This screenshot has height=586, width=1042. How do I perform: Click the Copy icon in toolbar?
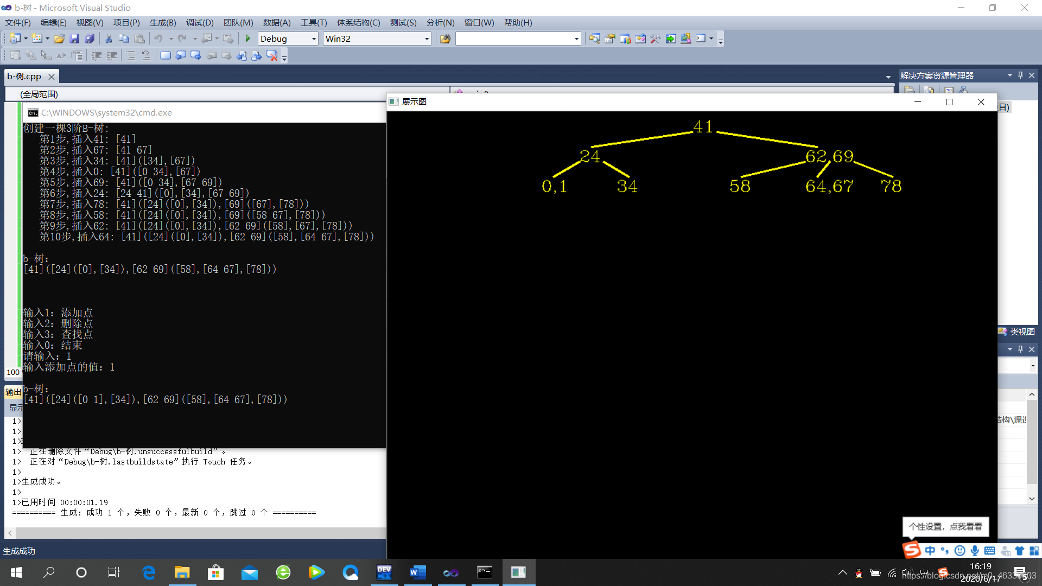pyautogui.click(x=124, y=39)
